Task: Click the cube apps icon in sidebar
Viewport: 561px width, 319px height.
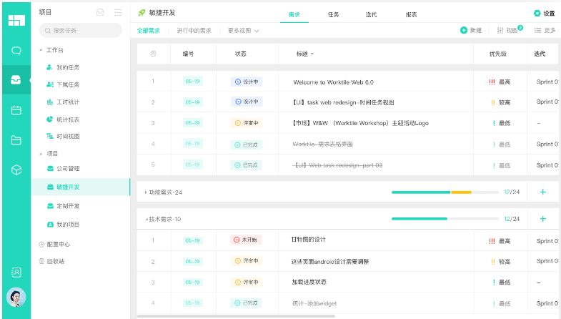Action: (16, 170)
